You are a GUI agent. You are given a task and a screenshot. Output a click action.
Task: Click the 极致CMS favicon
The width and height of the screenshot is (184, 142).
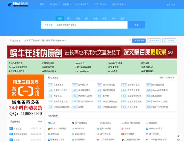(49, 134)
